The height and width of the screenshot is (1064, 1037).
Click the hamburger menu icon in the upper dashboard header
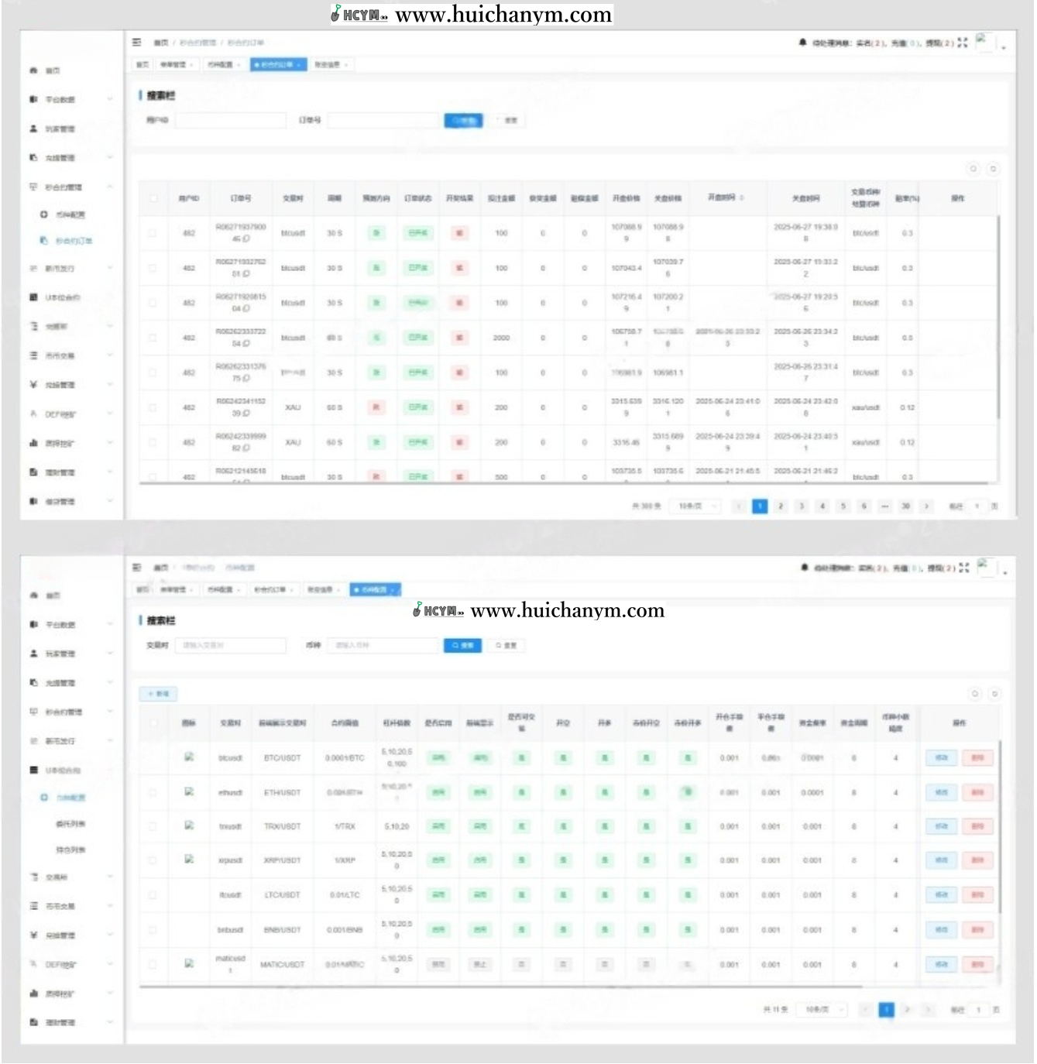137,43
